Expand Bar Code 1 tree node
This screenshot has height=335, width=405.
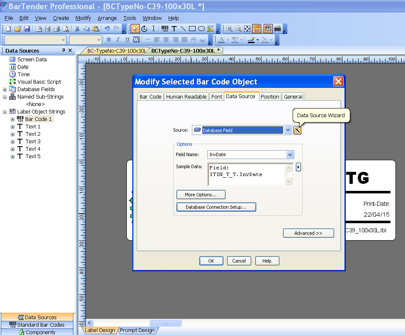click(x=12, y=120)
